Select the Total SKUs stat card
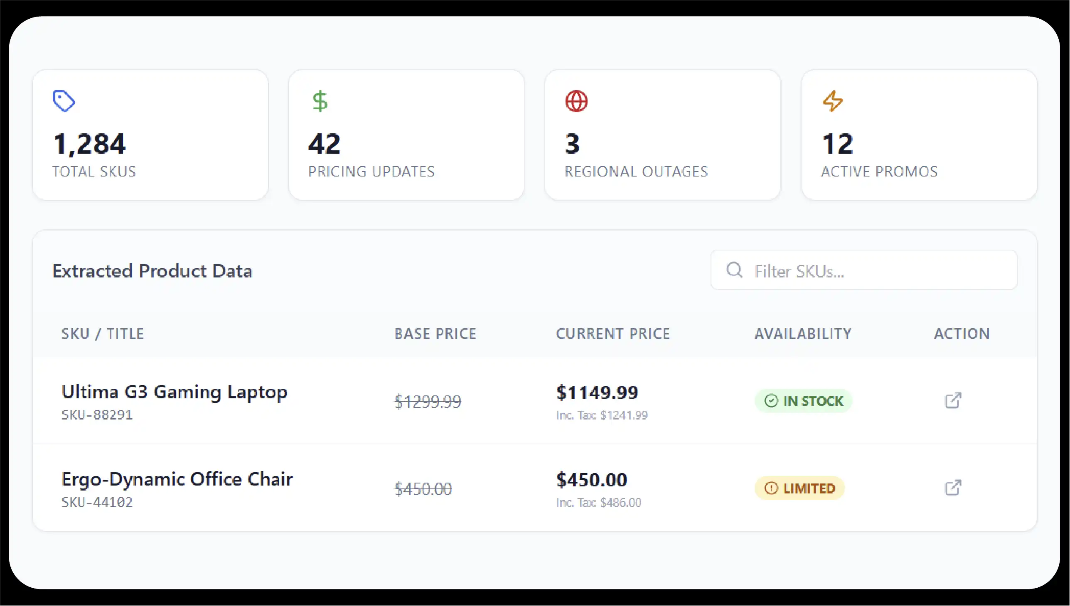The width and height of the screenshot is (1070, 606). point(150,135)
